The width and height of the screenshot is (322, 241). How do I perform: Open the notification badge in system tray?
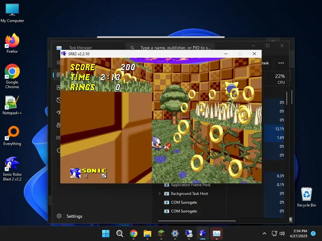click(x=313, y=233)
